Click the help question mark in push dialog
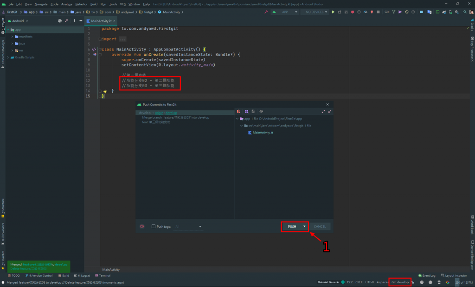475x287 pixels. 142,226
